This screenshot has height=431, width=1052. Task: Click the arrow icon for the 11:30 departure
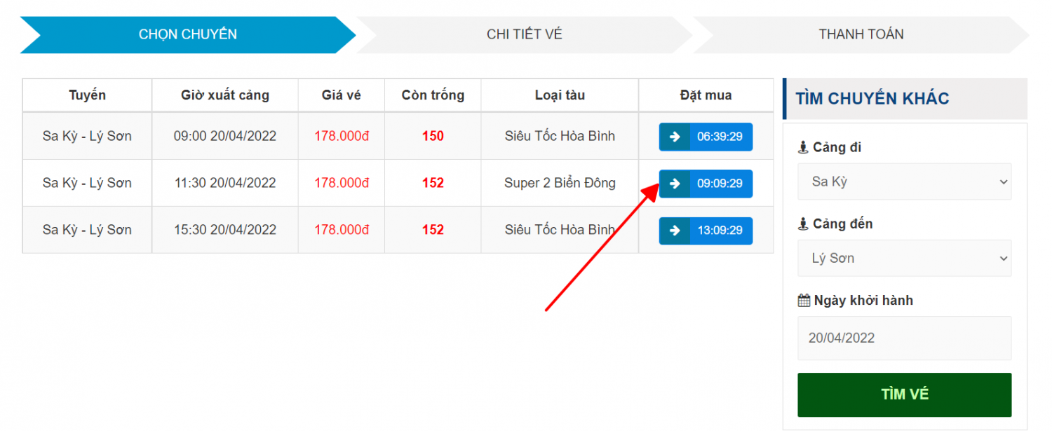(675, 184)
